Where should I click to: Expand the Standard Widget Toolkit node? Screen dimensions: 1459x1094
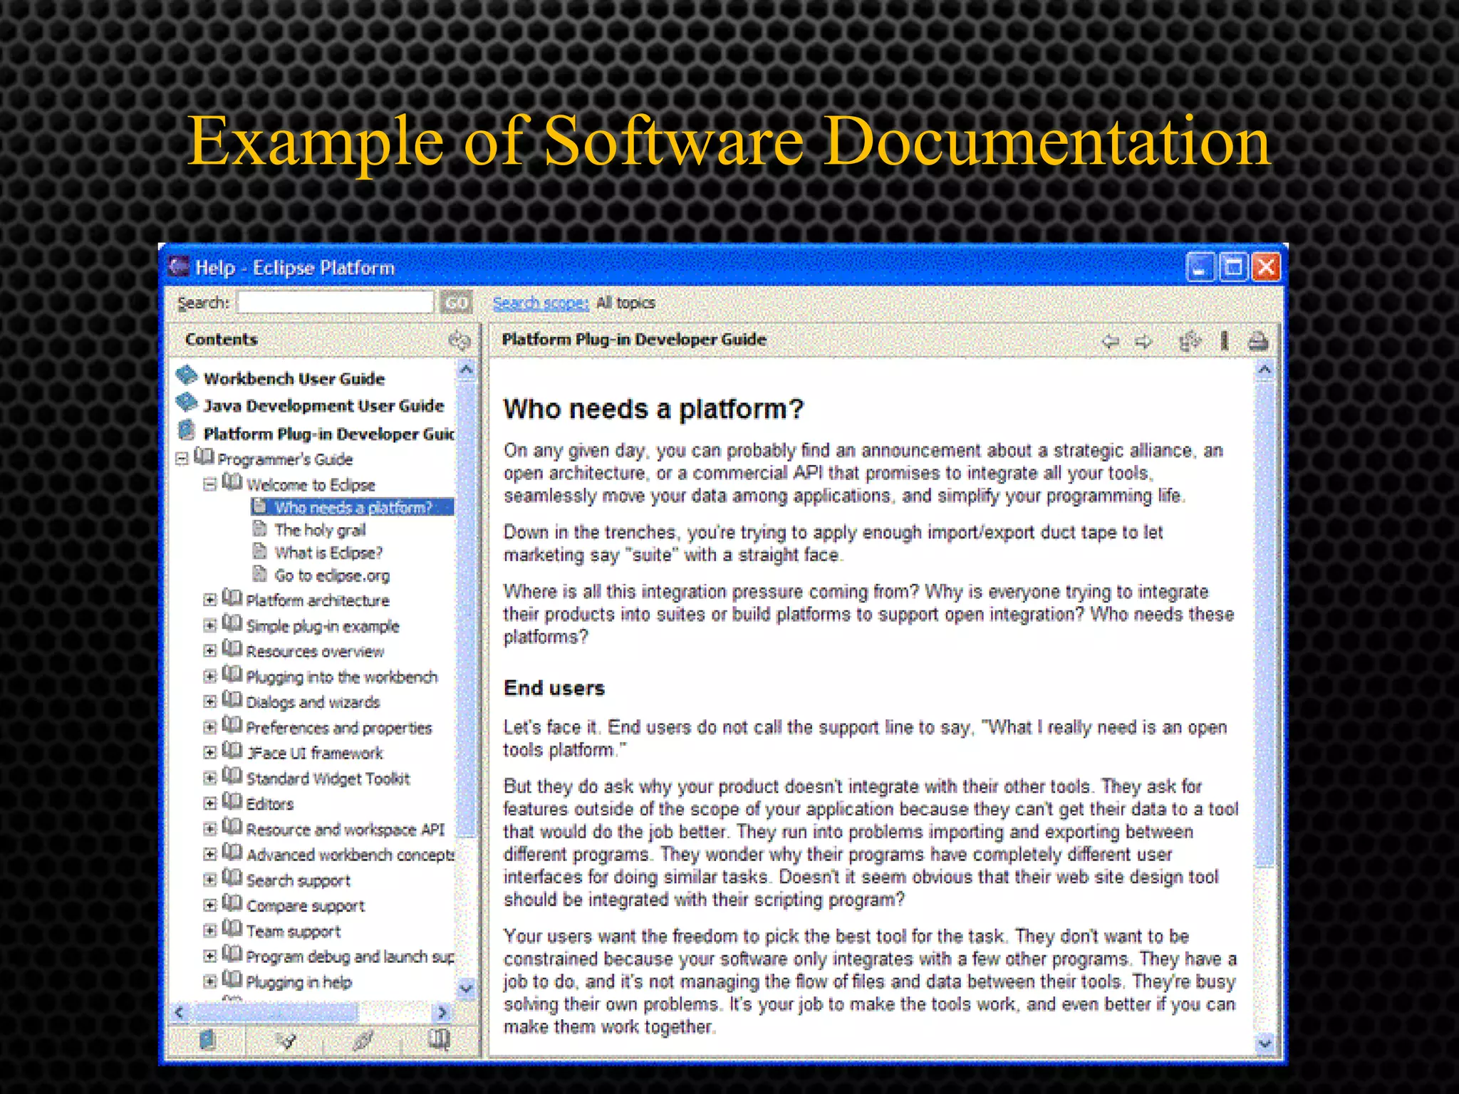(209, 778)
